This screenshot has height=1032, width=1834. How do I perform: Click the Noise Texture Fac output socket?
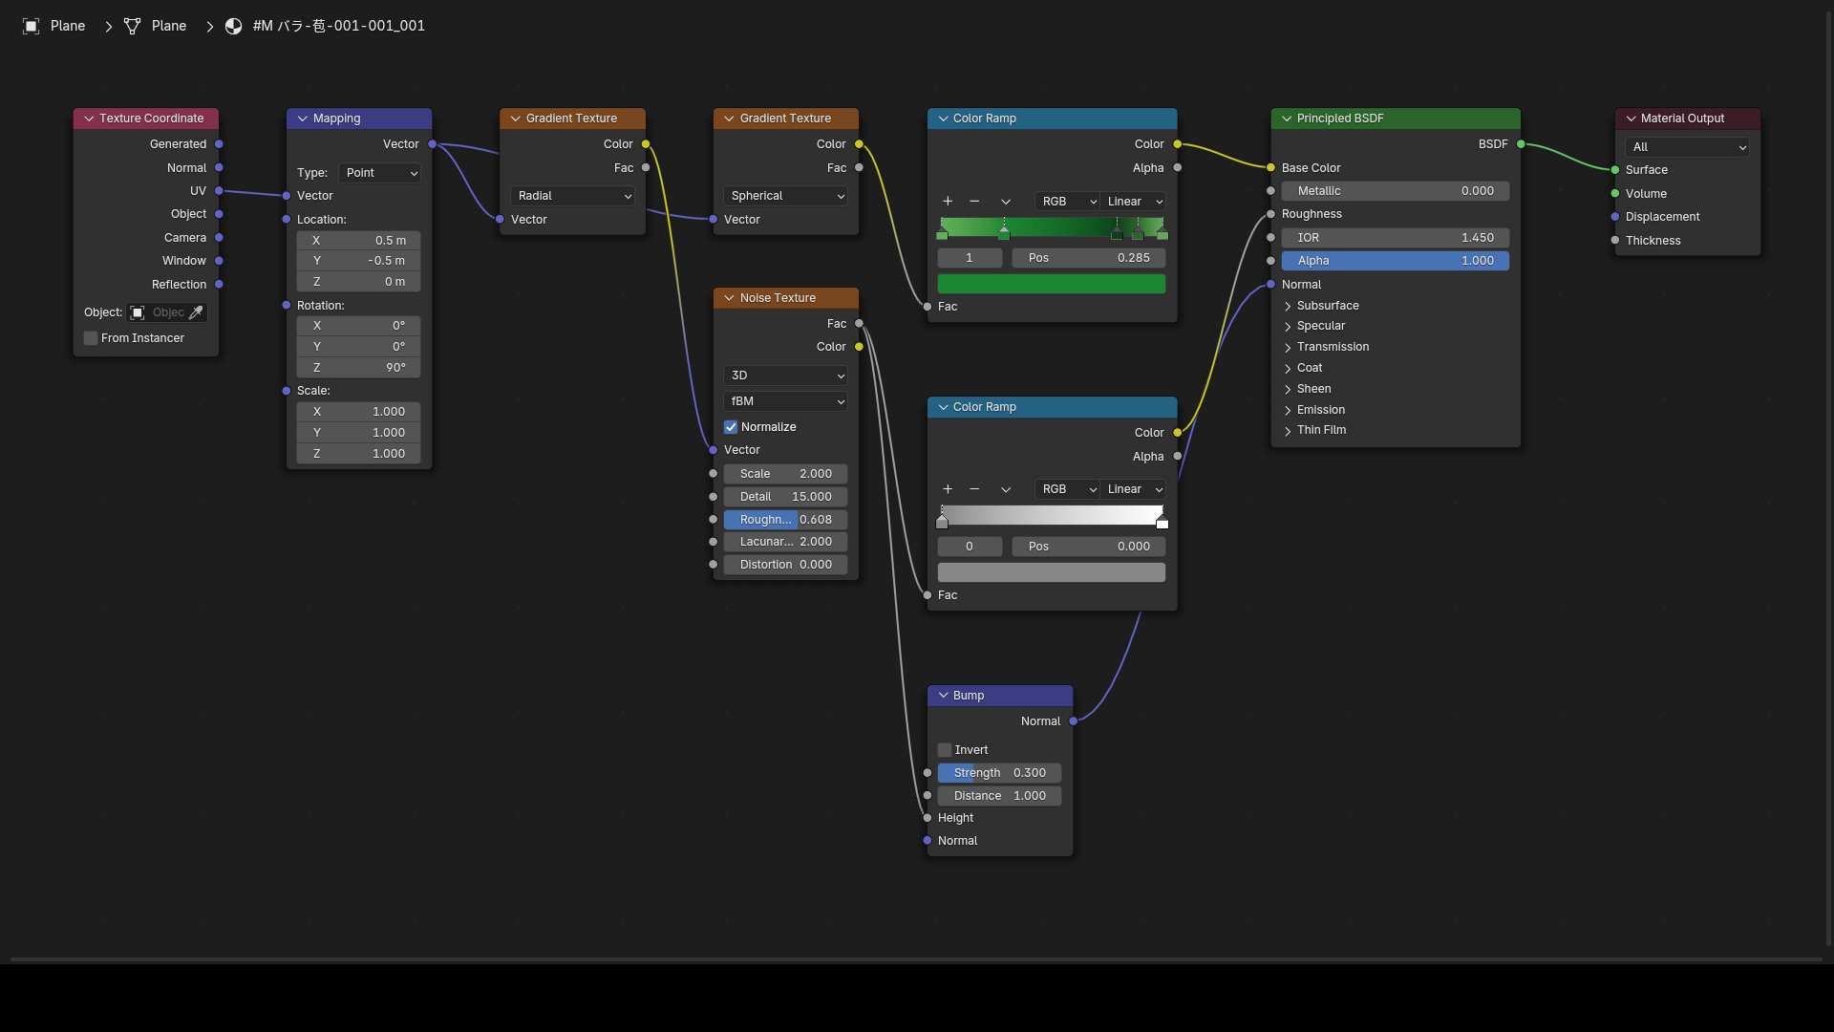point(859,324)
